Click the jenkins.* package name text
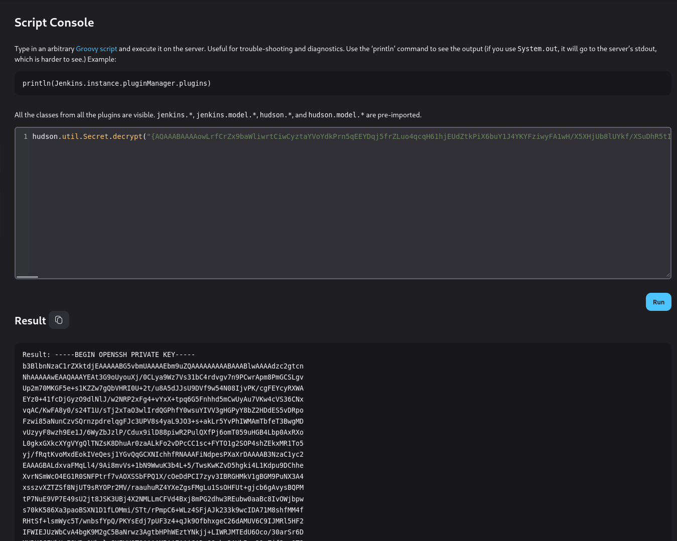The height and width of the screenshot is (541, 677). click(174, 115)
